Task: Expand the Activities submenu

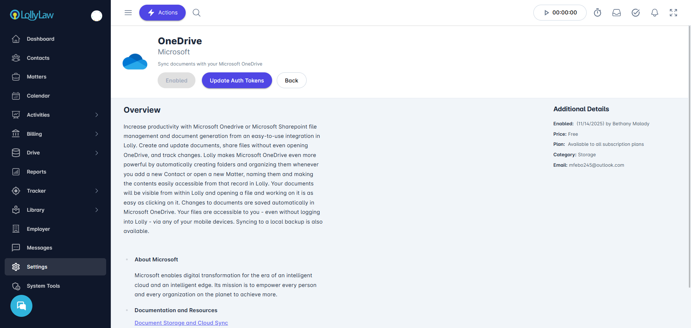Action: click(x=96, y=115)
